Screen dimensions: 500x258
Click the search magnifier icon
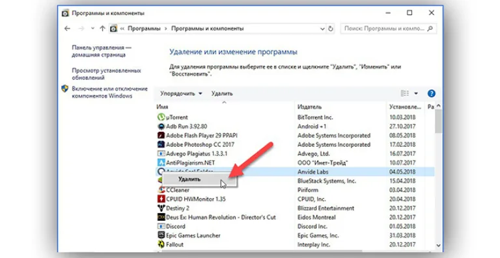430,29
